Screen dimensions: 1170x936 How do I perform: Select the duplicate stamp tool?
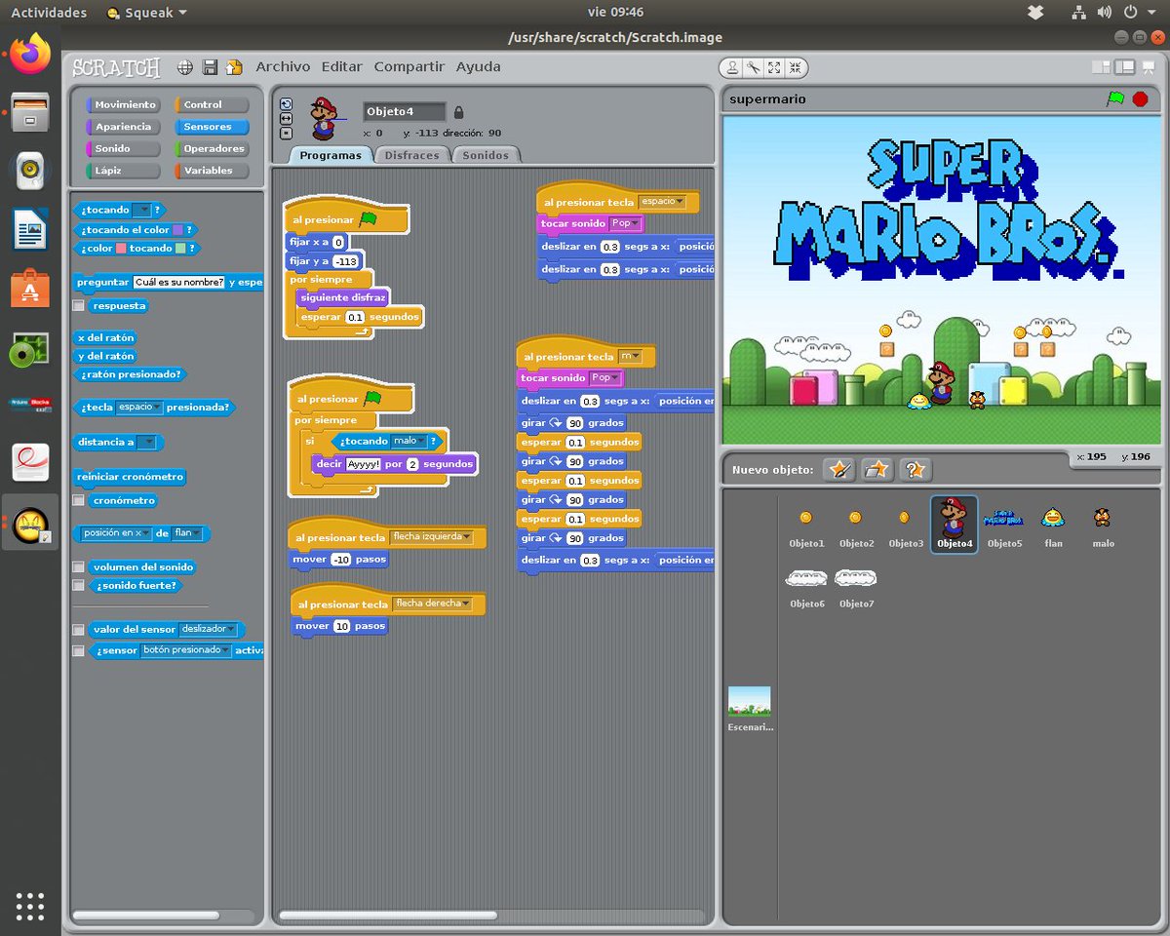pos(732,68)
